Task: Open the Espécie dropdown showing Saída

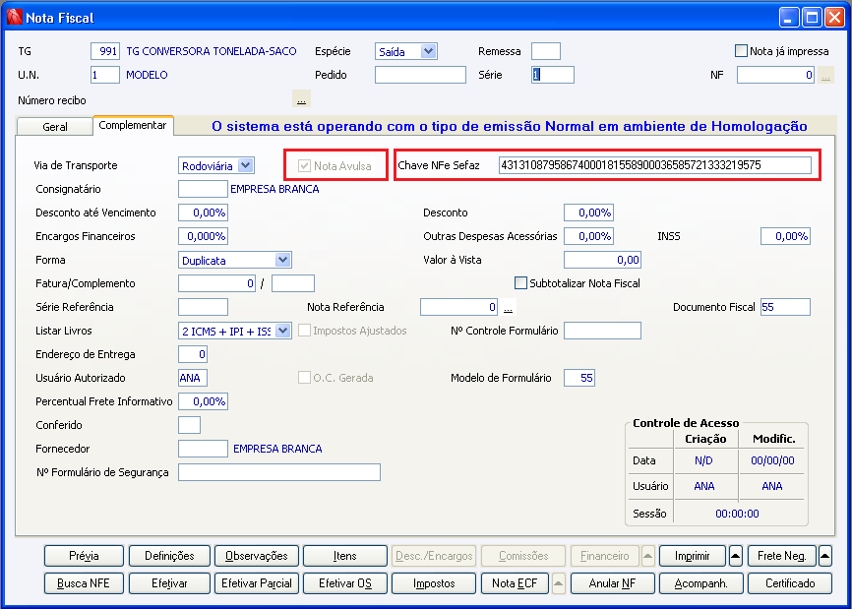Action: [x=428, y=51]
